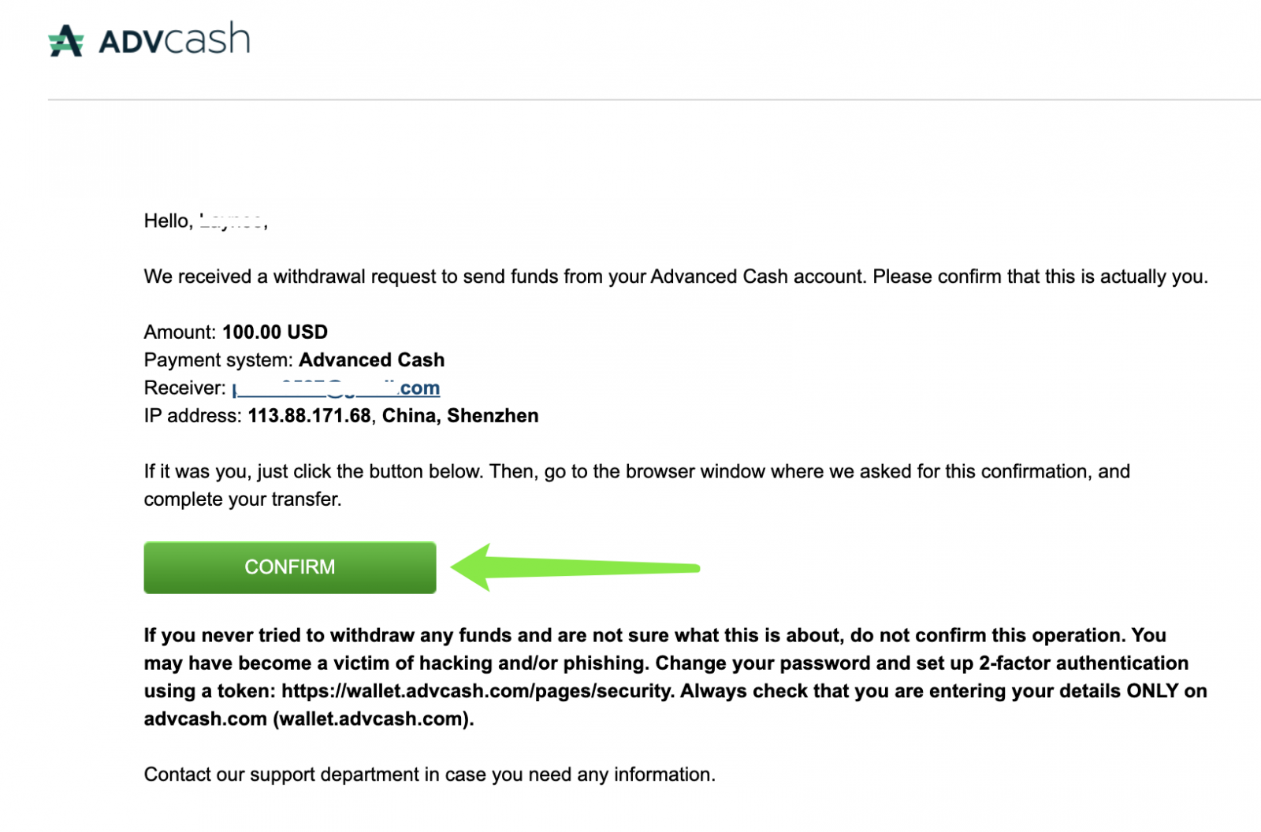Select the advcash.com domain text
This screenshot has height=832, width=1261.
pyautogui.click(x=204, y=719)
